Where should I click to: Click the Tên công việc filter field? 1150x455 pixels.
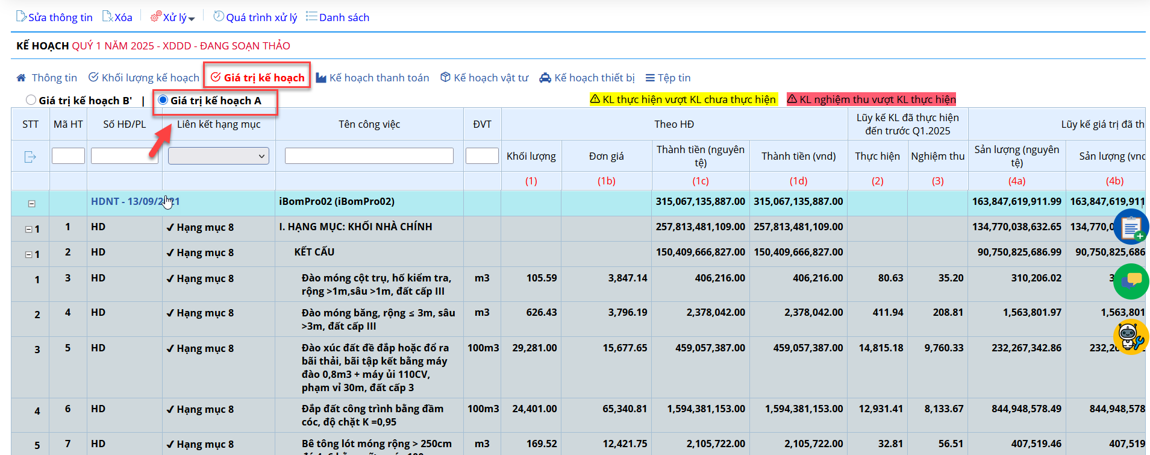(369, 156)
